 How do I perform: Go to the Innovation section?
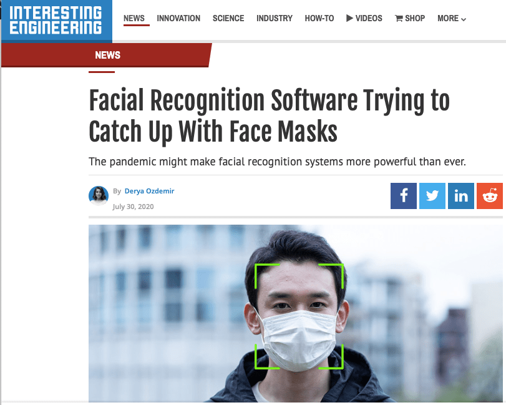coord(178,18)
